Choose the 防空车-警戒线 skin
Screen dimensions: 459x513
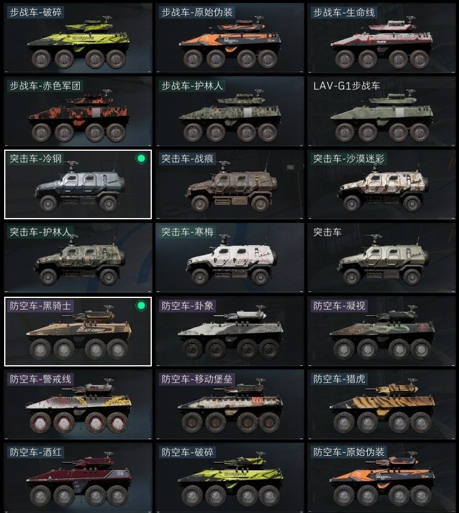78,405
